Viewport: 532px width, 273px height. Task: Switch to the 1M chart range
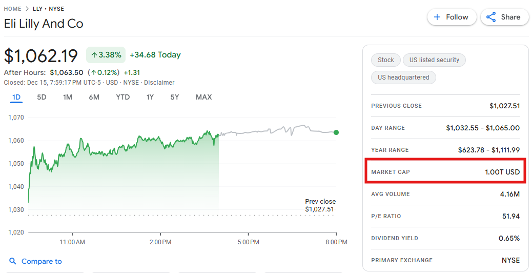tap(68, 97)
